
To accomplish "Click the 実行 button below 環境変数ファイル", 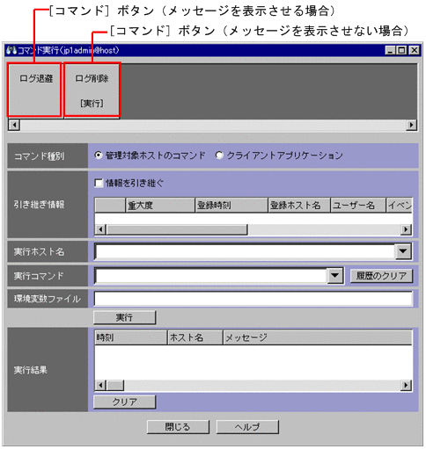I will (x=124, y=317).
